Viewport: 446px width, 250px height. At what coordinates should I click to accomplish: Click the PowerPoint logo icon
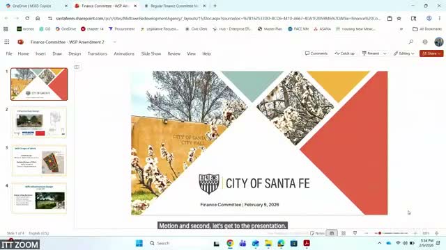(20, 42)
